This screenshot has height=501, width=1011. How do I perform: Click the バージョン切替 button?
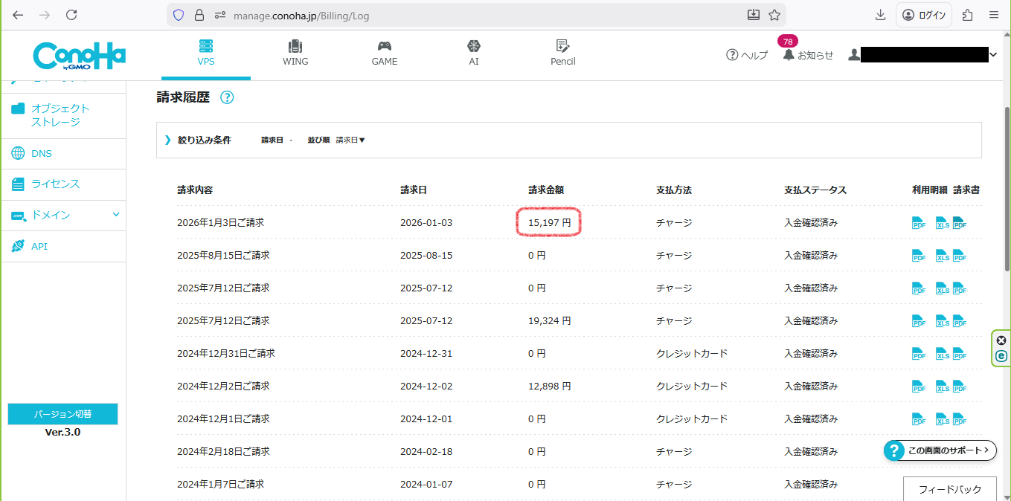click(x=62, y=415)
